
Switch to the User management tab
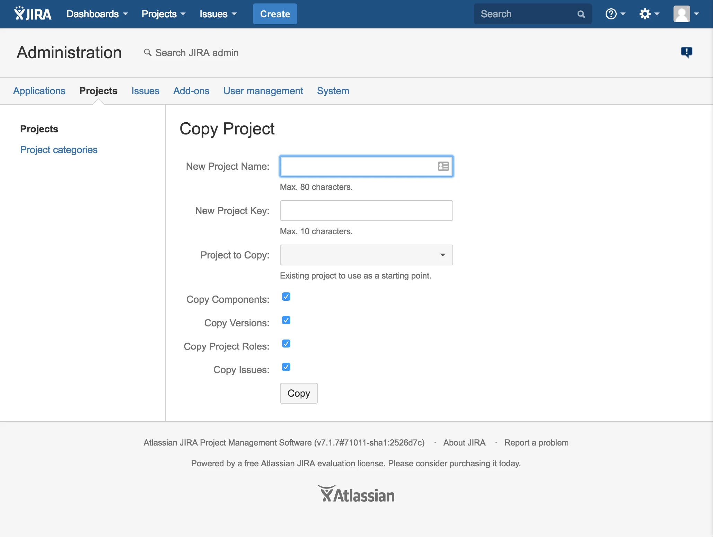click(x=263, y=91)
